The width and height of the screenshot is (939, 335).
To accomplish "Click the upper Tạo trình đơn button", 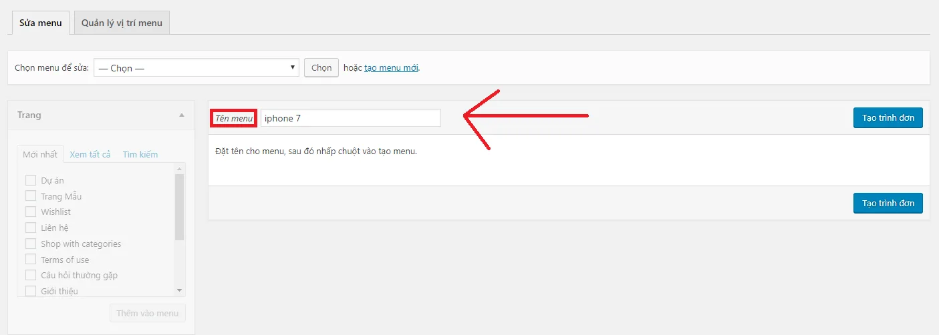I will click(888, 117).
